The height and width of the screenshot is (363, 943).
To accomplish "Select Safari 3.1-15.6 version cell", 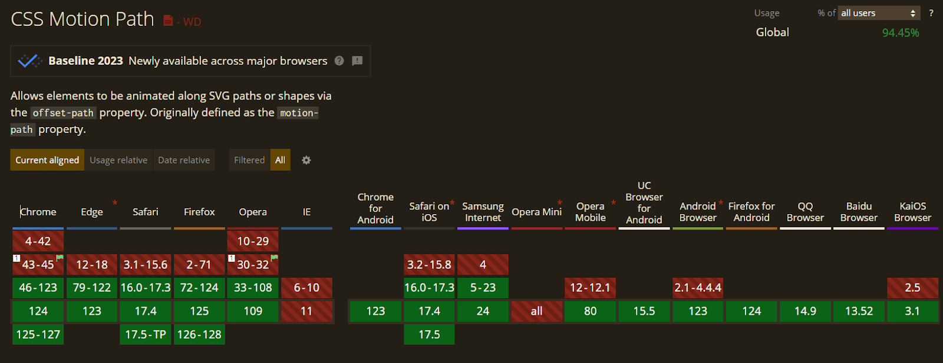I will (146, 265).
